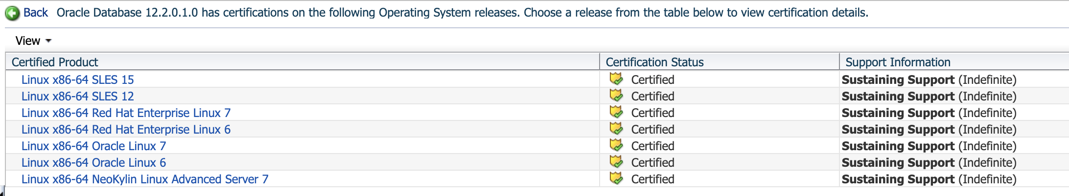
Task: Click certified shield icon for Red Hat 7
Action: (x=616, y=112)
